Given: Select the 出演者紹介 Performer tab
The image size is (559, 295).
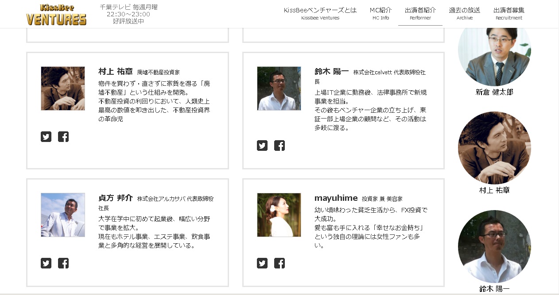Looking at the screenshot, I should tap(420, 13).
